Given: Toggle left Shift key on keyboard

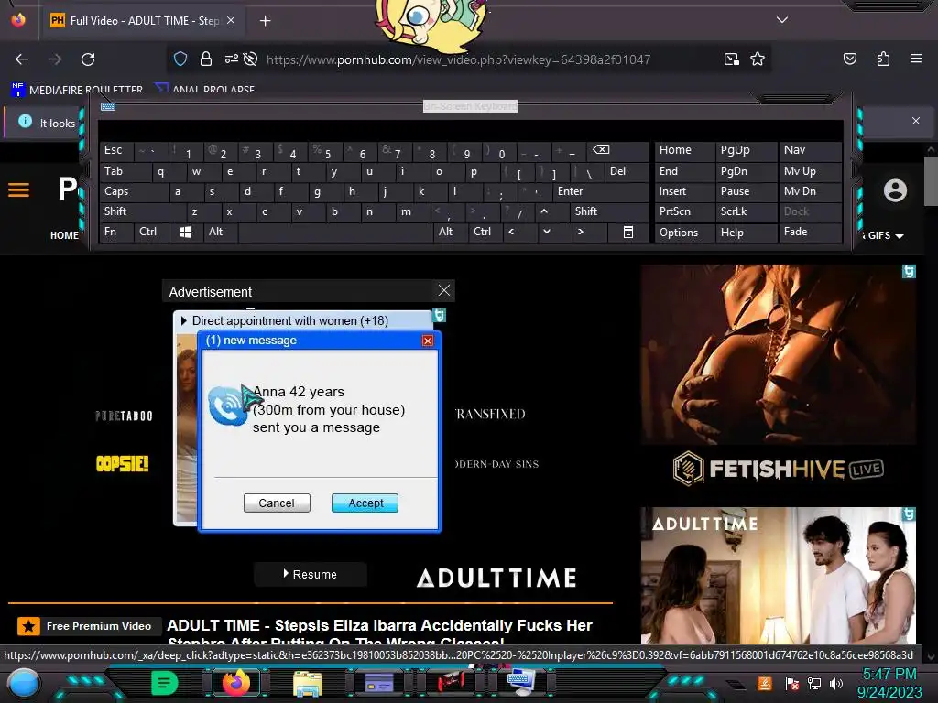Looking at the screenshot, I should 142,211.
